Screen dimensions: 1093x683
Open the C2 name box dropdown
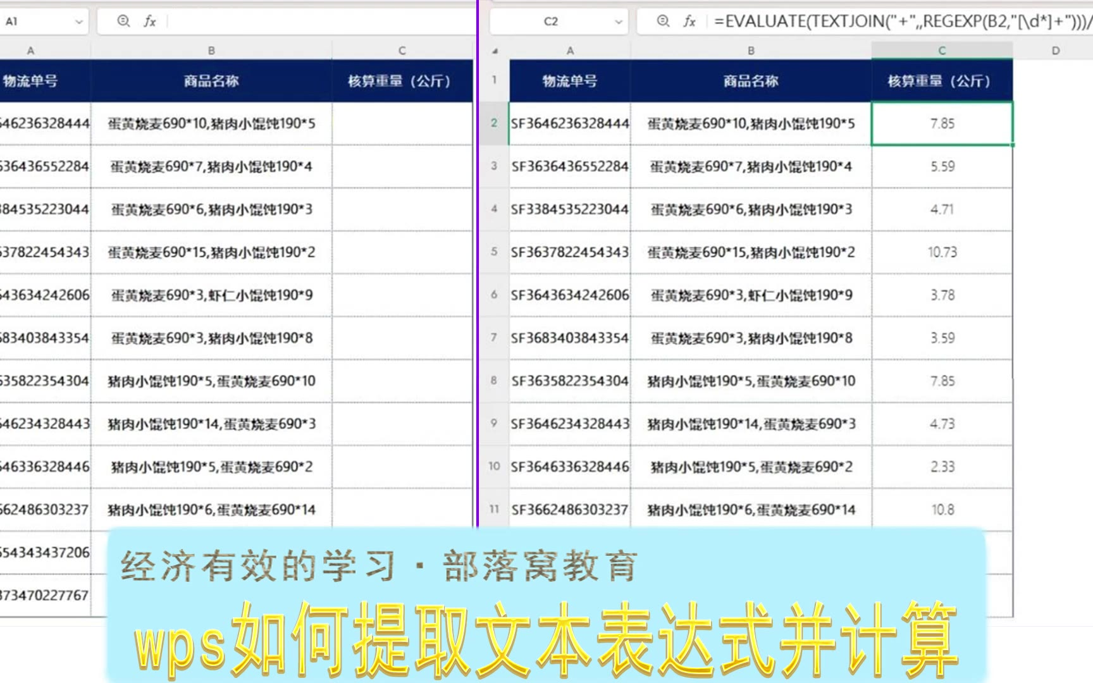pyautogui.click(x=618, y=22)
